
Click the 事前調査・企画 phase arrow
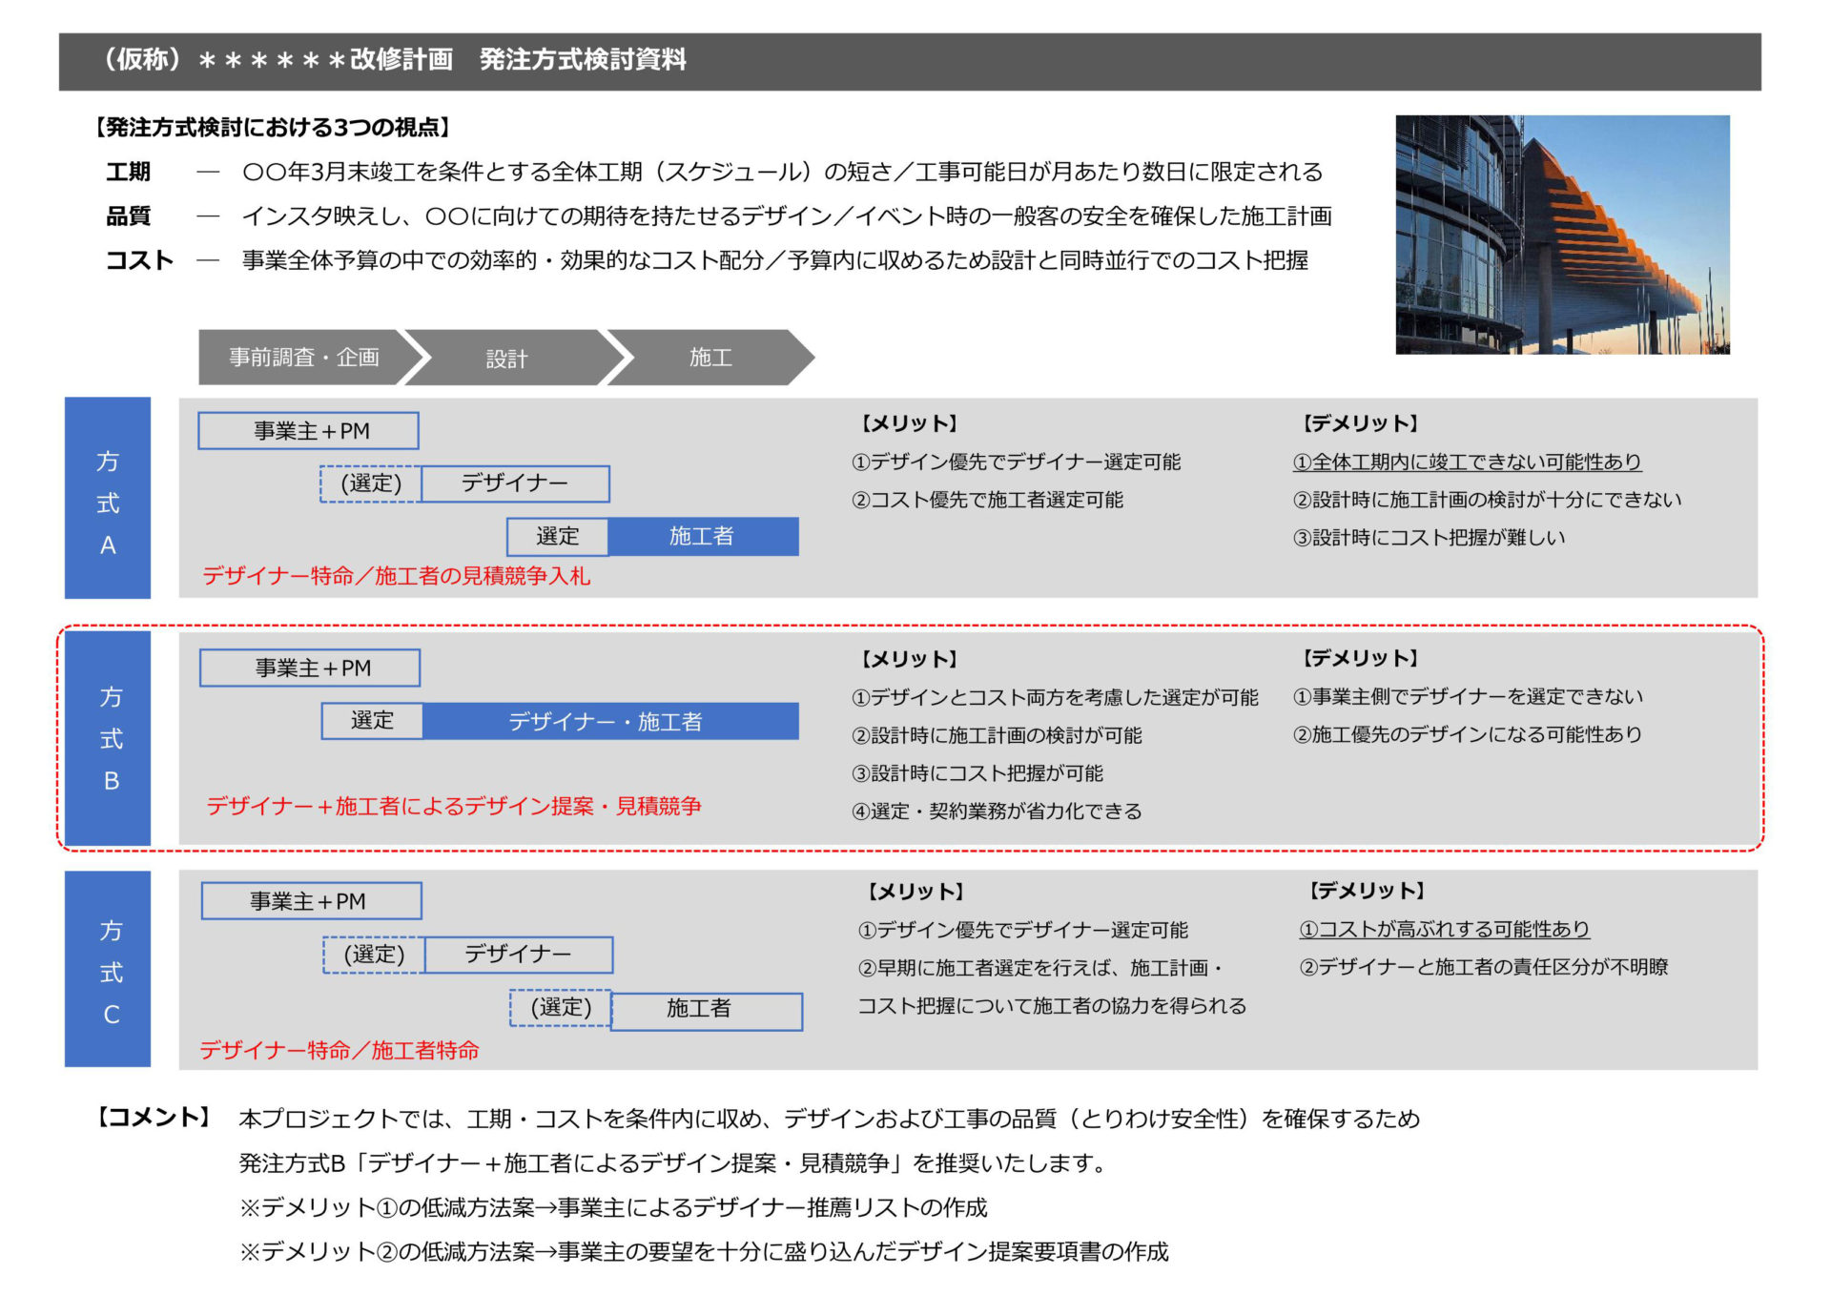(x=303, y=358)
